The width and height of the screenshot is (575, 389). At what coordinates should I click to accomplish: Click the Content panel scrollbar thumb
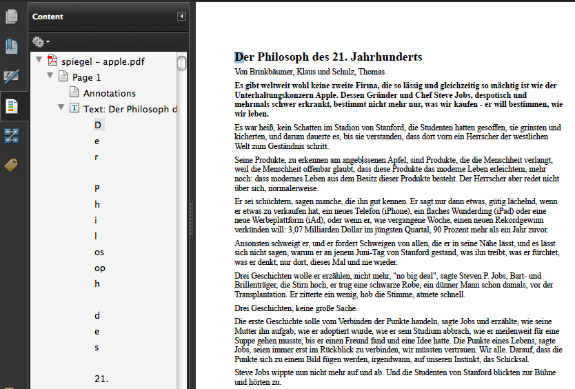point(181,62)
